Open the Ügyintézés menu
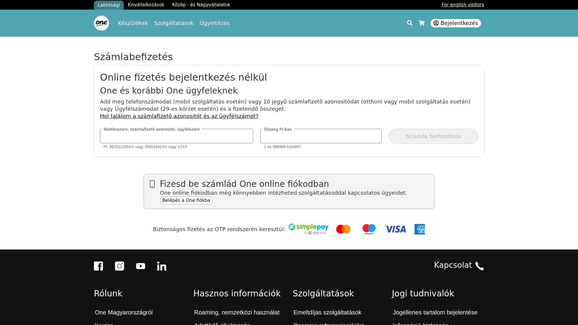Viewport: 578px width, 325px height. coord(214,23)
